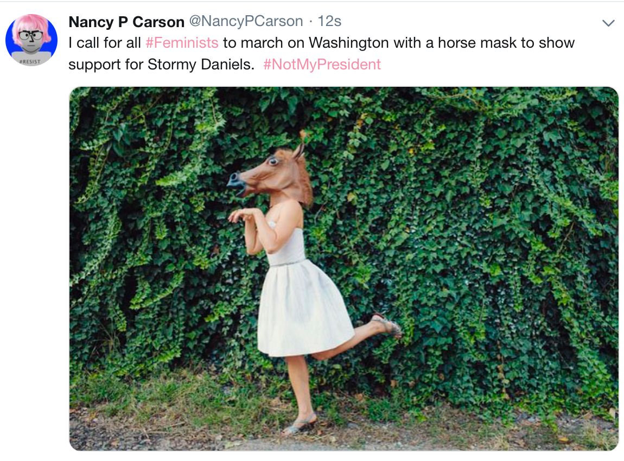Screen dimensions: 624x461
Task: Follow the #Feminists hashtag
Action: 182,43
